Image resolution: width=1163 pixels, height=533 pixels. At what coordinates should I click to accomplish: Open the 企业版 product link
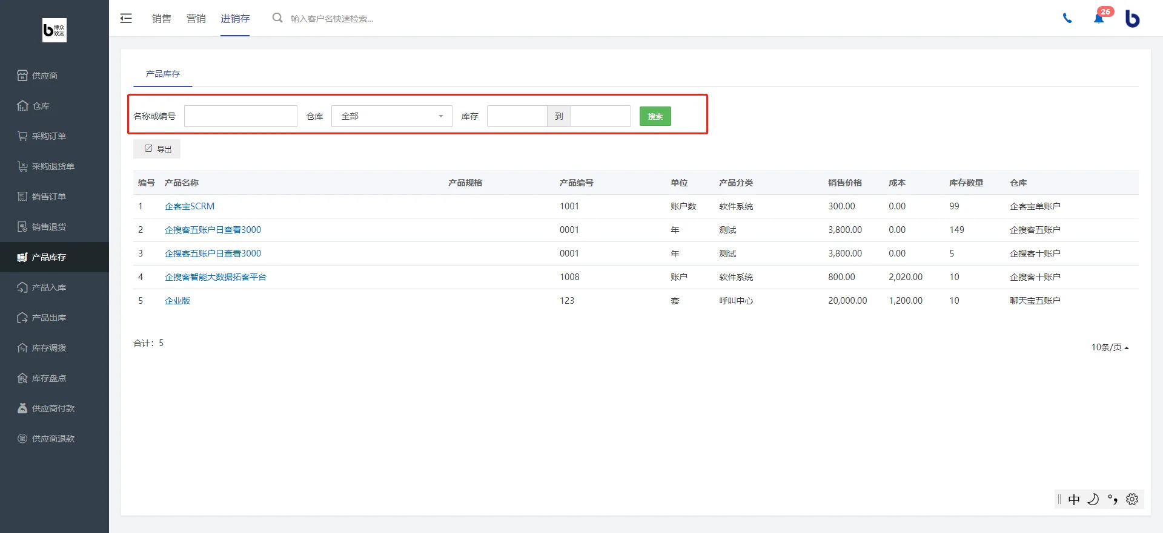(177, 301)
